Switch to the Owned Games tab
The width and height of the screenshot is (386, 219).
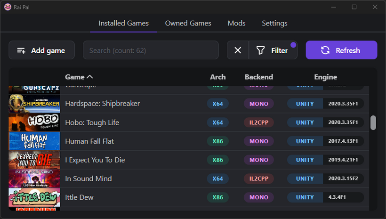click(x=188, y=23)
